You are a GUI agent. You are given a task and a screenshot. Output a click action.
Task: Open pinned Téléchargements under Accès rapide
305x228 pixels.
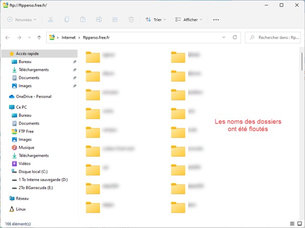34,70
